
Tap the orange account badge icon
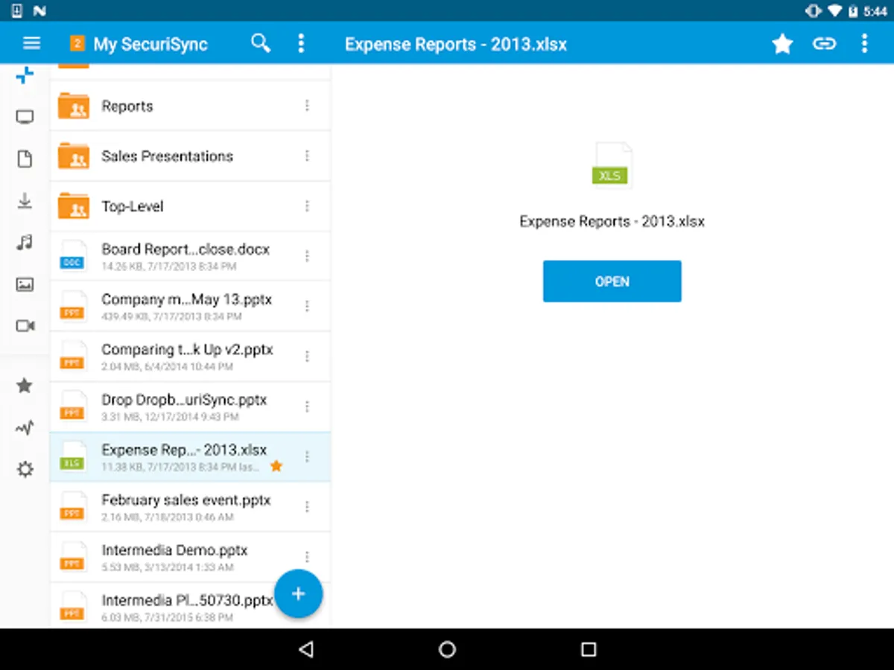point(77,43)
